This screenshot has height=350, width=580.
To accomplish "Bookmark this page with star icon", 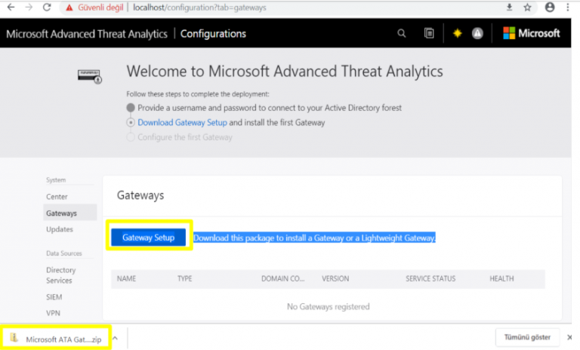I will click(527, 8).
